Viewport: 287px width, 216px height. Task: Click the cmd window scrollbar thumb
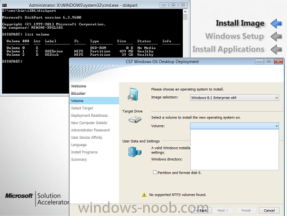(x=185, y=17)
